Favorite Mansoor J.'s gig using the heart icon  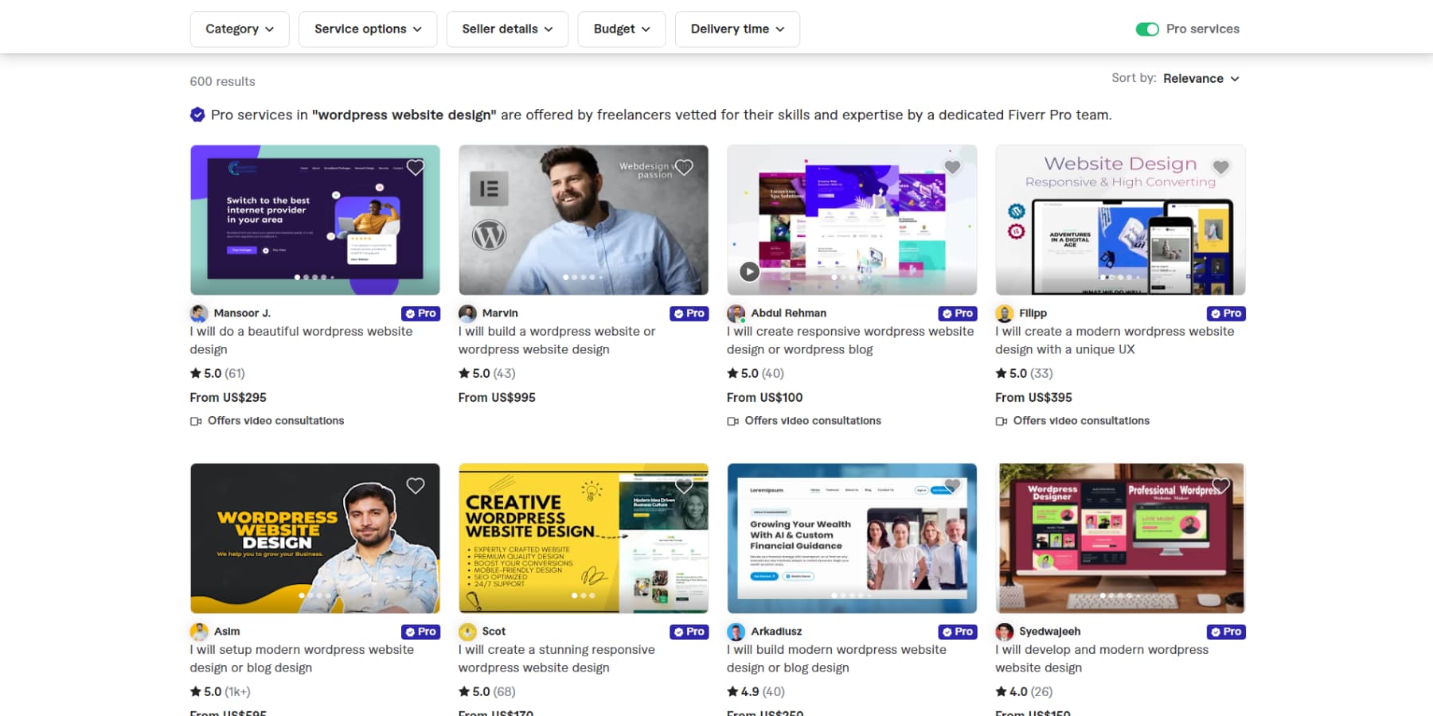click(416, 167)
